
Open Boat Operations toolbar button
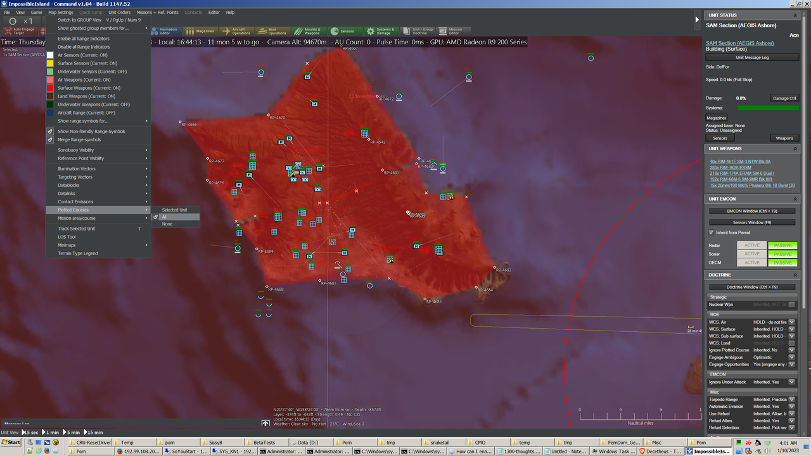click(273, 30)
